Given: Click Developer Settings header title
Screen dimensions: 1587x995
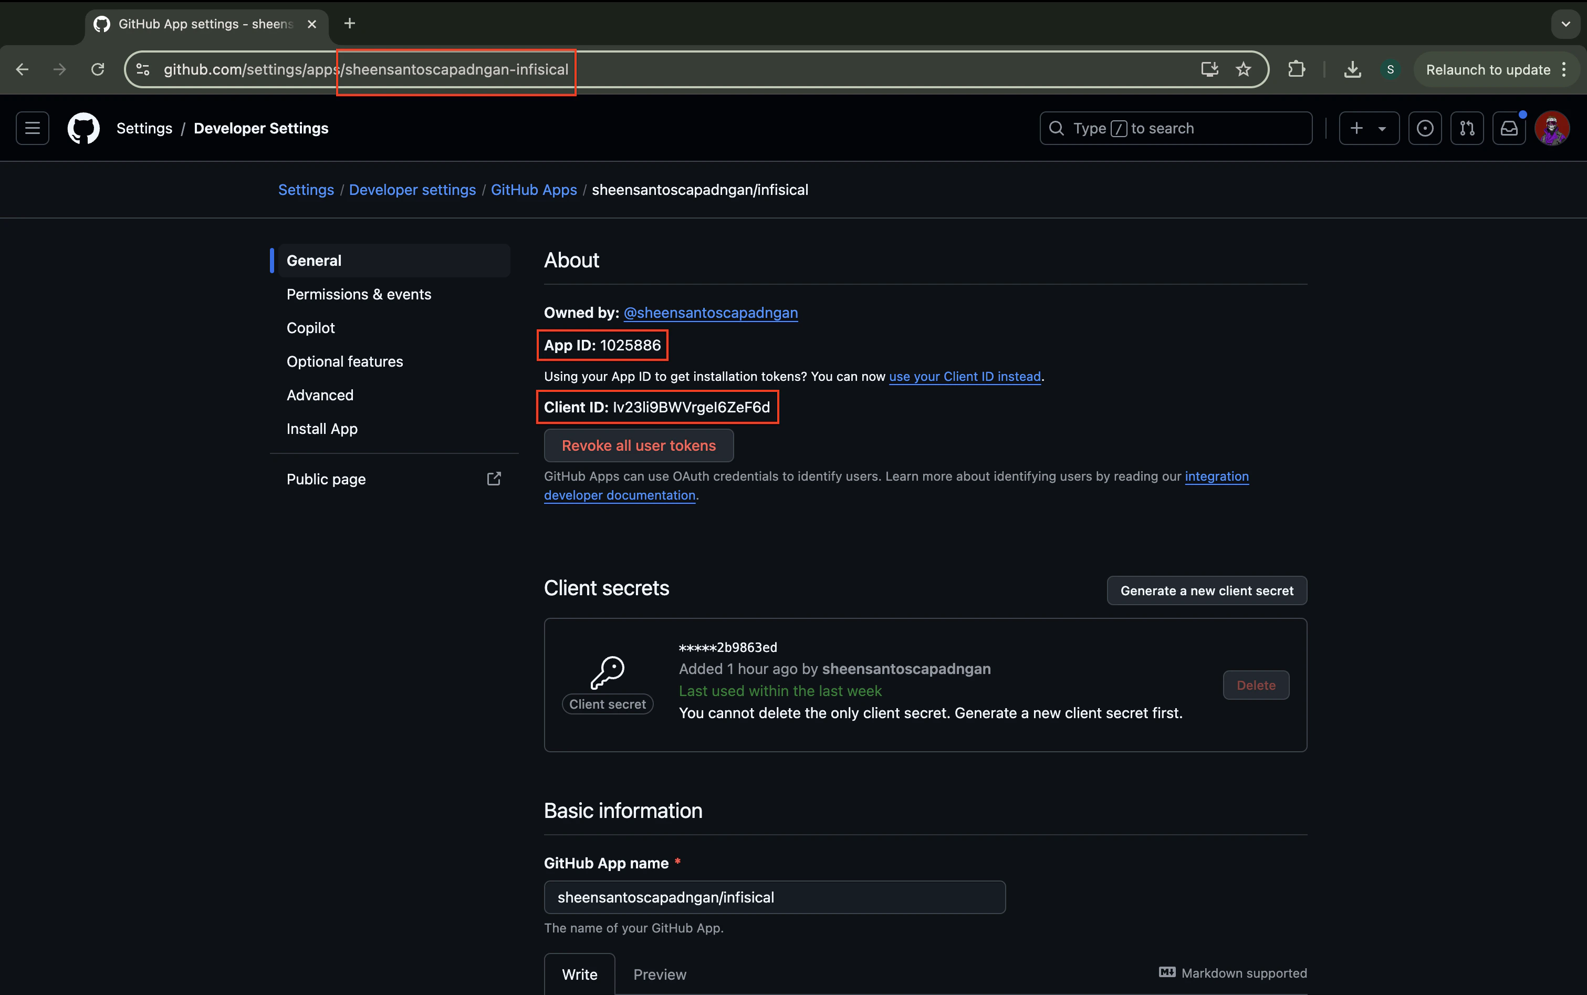Looking at the screenshot, I should click(261, 128).
